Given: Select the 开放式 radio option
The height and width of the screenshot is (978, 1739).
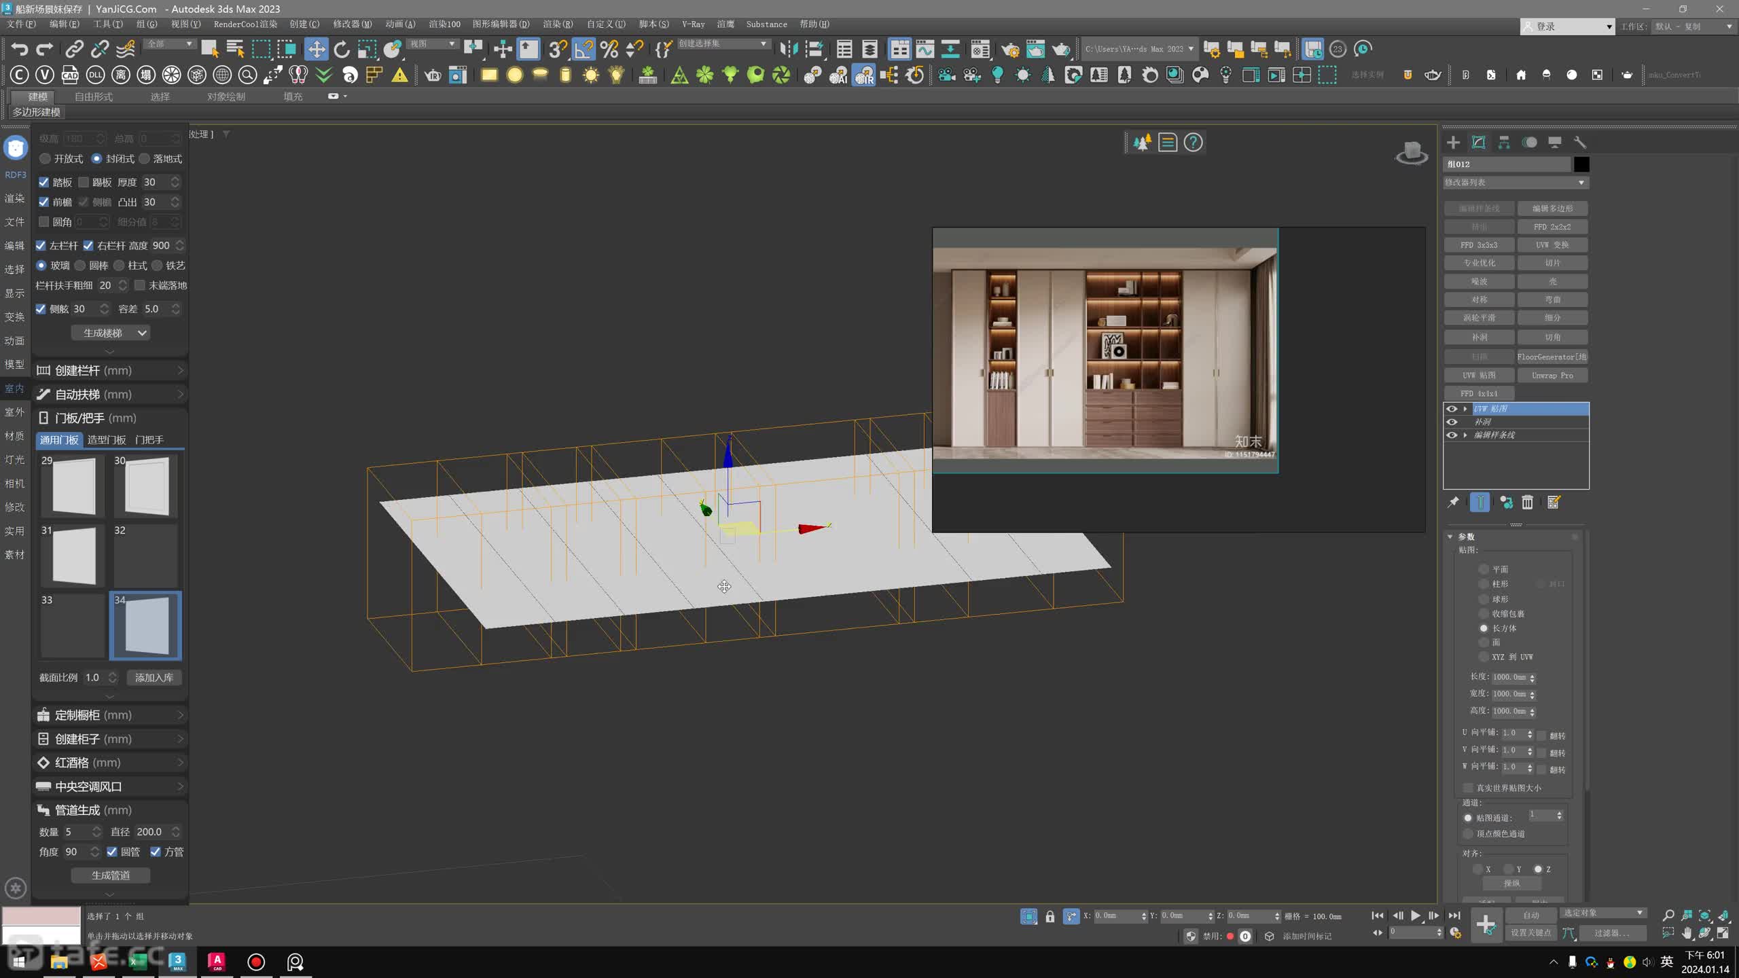Looking at the screenshot, I should point(45,158).
